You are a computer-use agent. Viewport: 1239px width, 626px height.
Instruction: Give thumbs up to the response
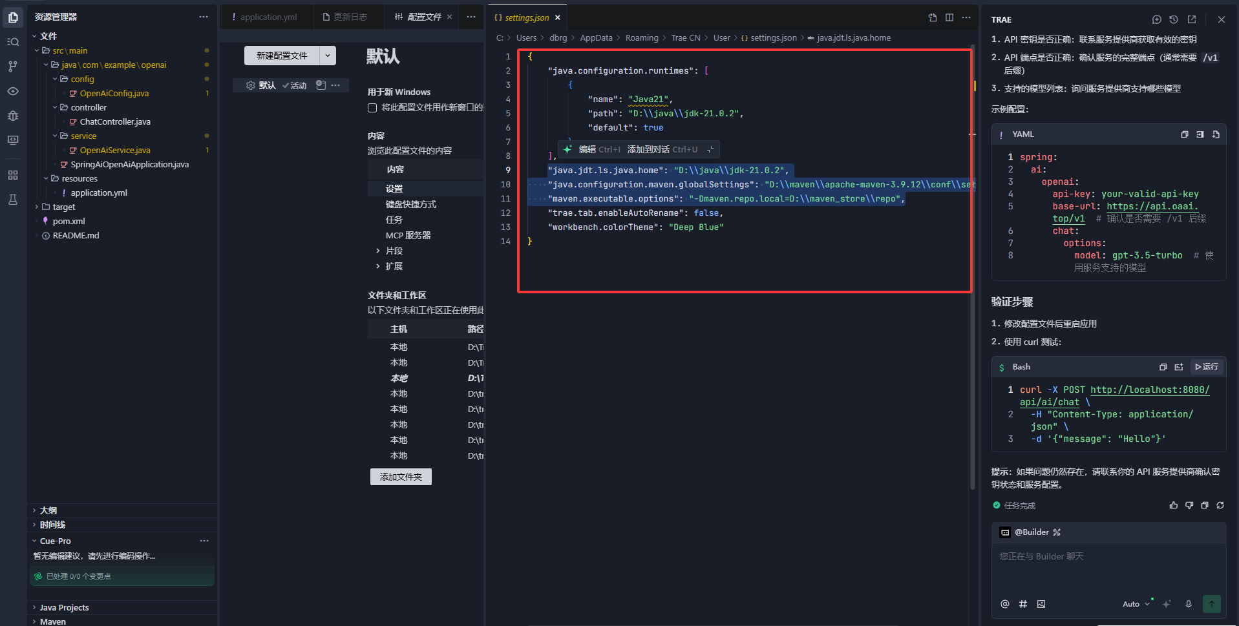click(x=1174, y=505)
